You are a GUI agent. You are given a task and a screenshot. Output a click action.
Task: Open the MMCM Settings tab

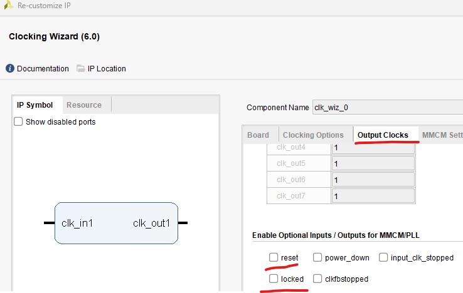442,135
